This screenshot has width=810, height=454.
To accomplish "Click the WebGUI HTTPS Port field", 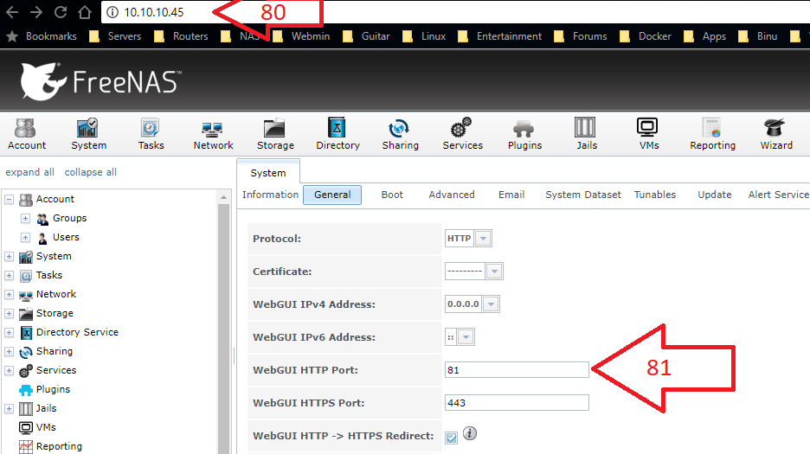I will [517, 403].
